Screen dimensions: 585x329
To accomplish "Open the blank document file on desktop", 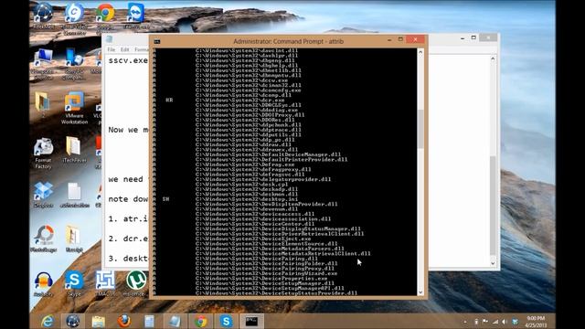I will 74,192.
